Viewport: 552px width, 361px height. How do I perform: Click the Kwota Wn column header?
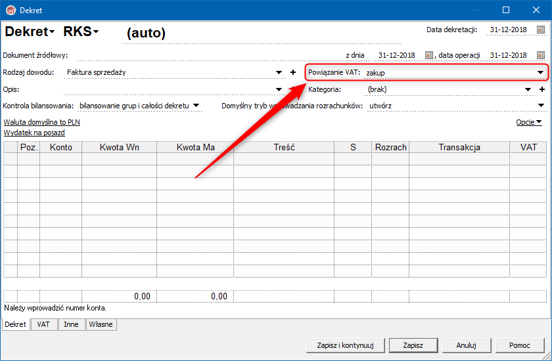(x=120, y=147)
